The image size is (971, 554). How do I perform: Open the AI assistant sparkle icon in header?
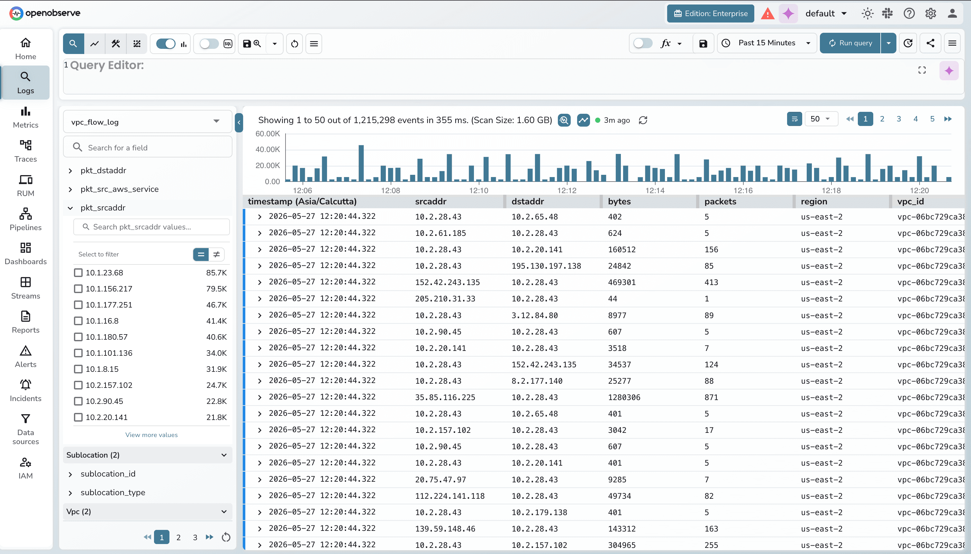pos(788,14)
